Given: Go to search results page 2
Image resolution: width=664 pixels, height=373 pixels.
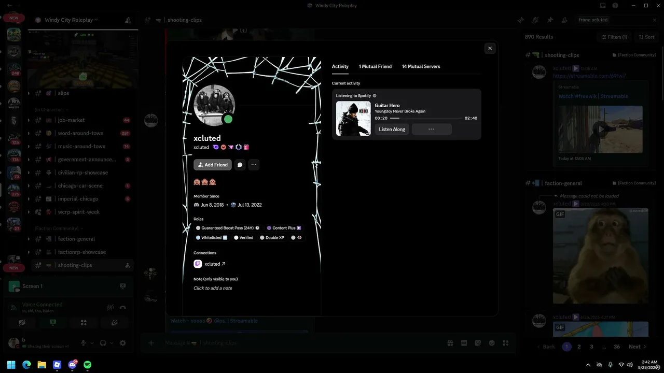Looking at the screenshot, I should click(x=579, y=347).
